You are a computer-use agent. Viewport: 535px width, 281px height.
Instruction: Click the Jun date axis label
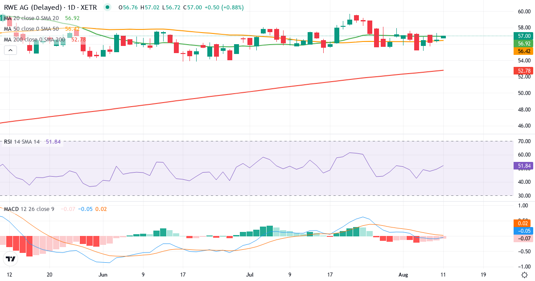103,275
